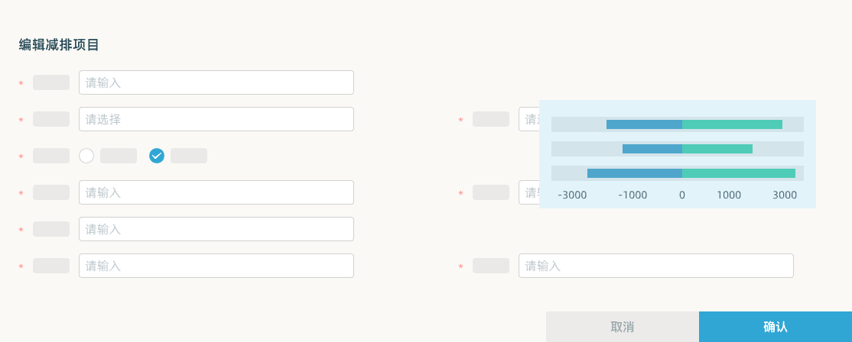The height and width of the screenshot is (342, 852).
Task: Focus the 请输入 field above the 确认 button
Action: tap(656, 266)
